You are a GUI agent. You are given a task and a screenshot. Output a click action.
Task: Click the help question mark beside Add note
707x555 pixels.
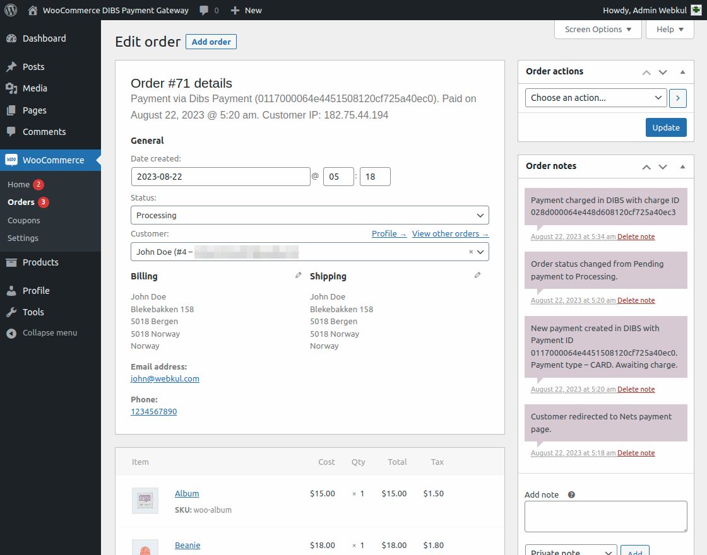[x=571, y=494]
